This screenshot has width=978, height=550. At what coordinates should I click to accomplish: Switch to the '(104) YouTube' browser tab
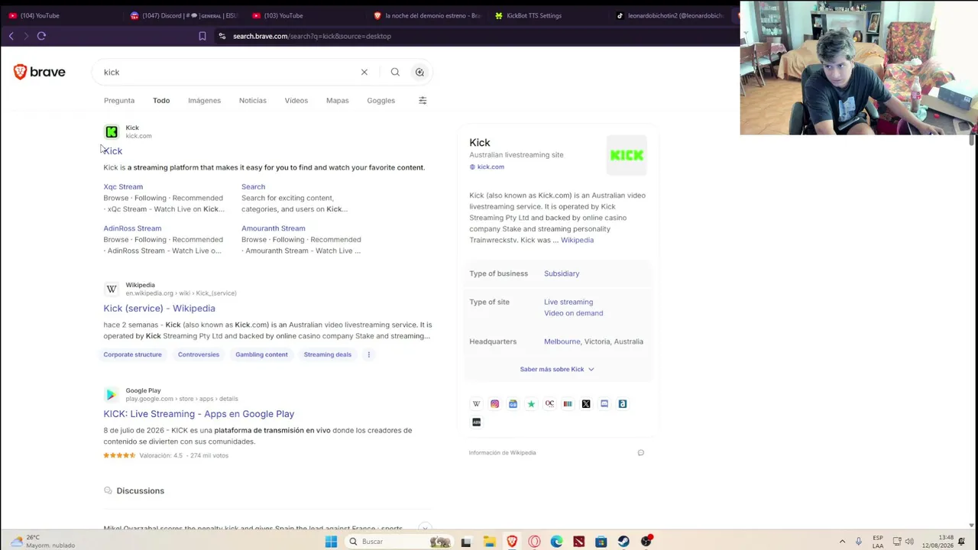click(x=61, y=15)
